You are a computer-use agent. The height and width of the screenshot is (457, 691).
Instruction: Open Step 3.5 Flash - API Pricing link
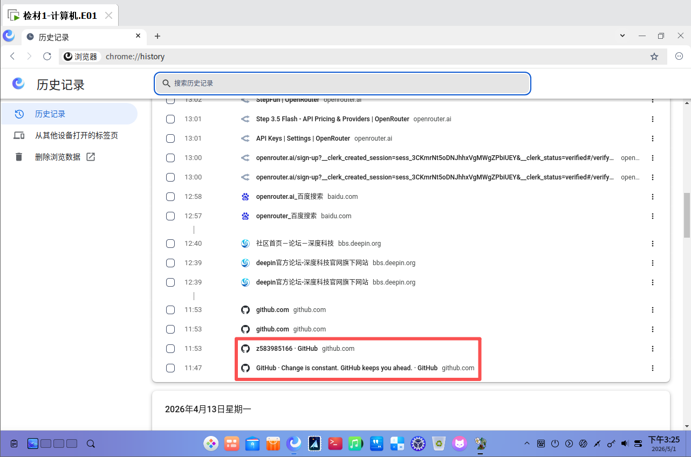pos(333,119)
